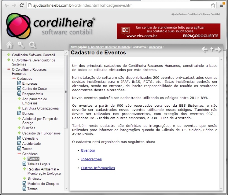The height and width of the screenshot is (195, 228).
Task: Click the Tabelas Legais page icon
Action: 25,164
